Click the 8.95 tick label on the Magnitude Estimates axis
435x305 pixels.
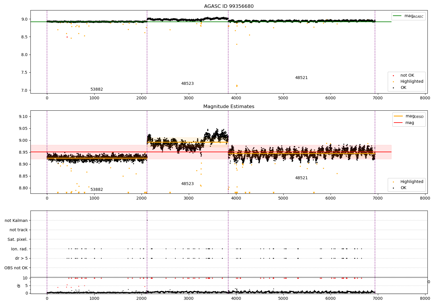pos(23,152)
